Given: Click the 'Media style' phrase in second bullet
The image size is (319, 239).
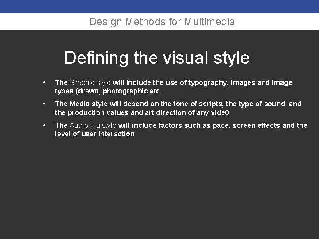Looking at the screenshot, I should point(89,104).
